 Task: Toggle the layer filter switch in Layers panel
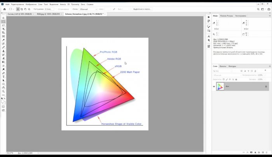click(265, 71)
